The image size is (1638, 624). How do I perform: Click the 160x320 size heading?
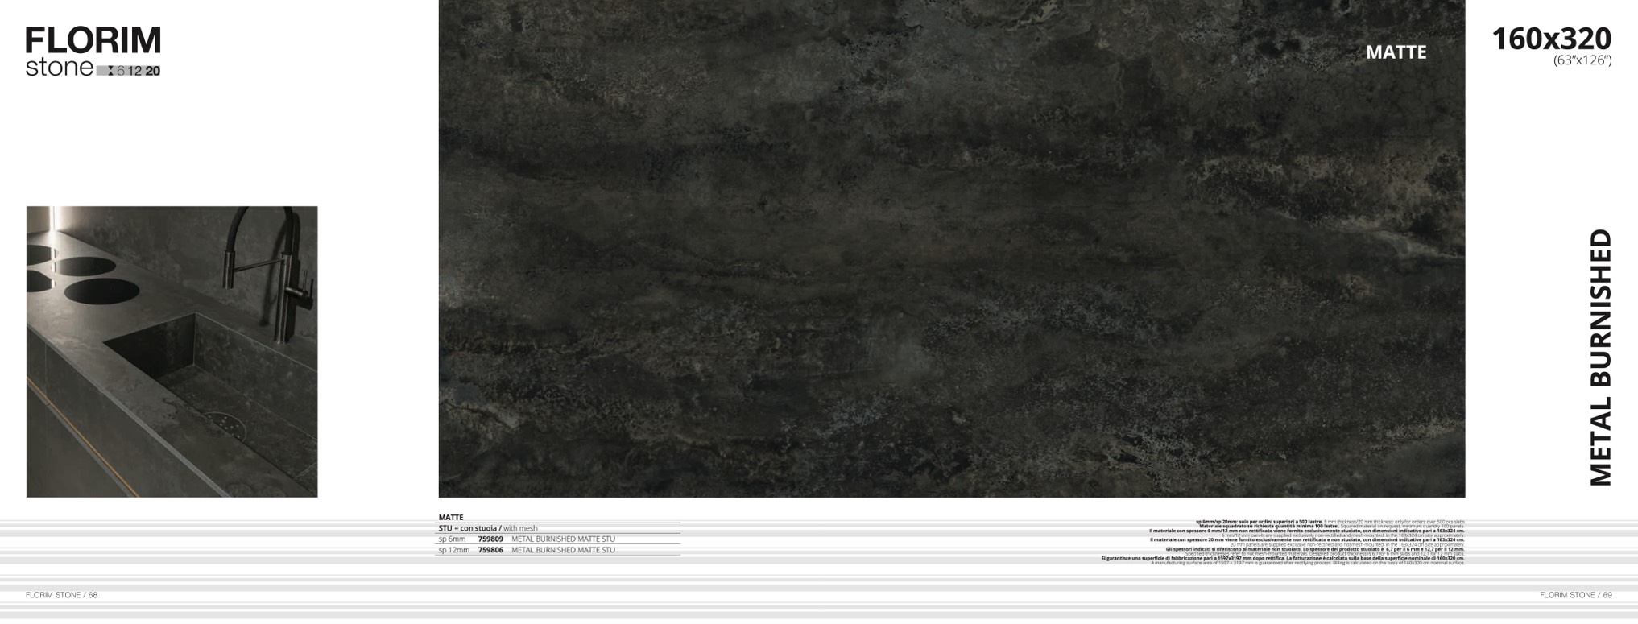point(1551,39)
